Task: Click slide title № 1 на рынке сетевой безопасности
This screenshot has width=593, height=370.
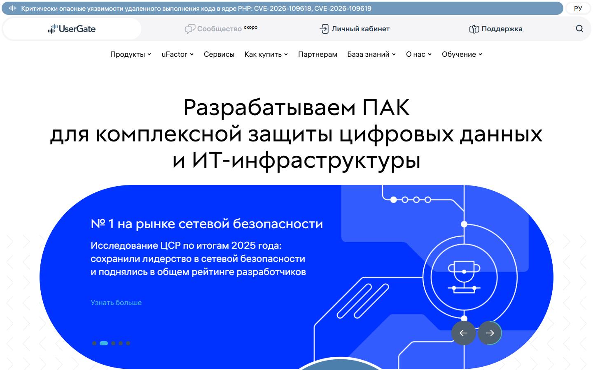Action: [207, 224]
